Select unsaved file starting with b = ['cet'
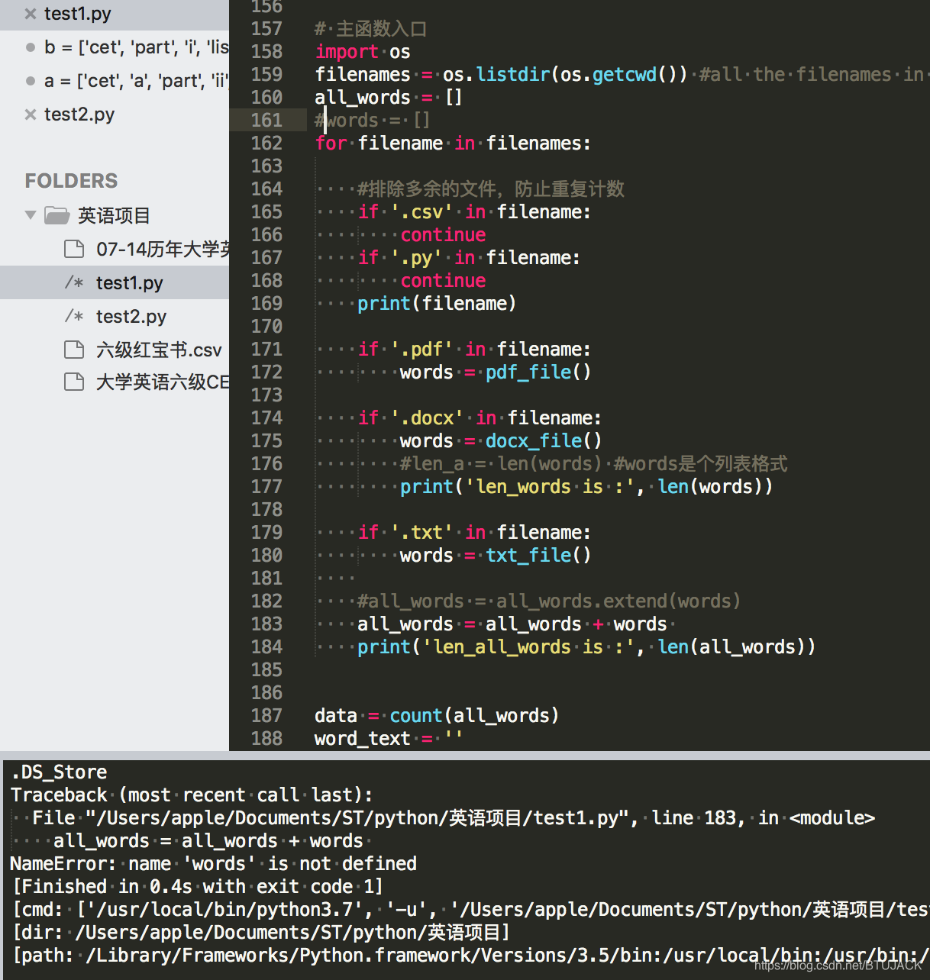This screenshot has width=930, height=980. point(136,47)
